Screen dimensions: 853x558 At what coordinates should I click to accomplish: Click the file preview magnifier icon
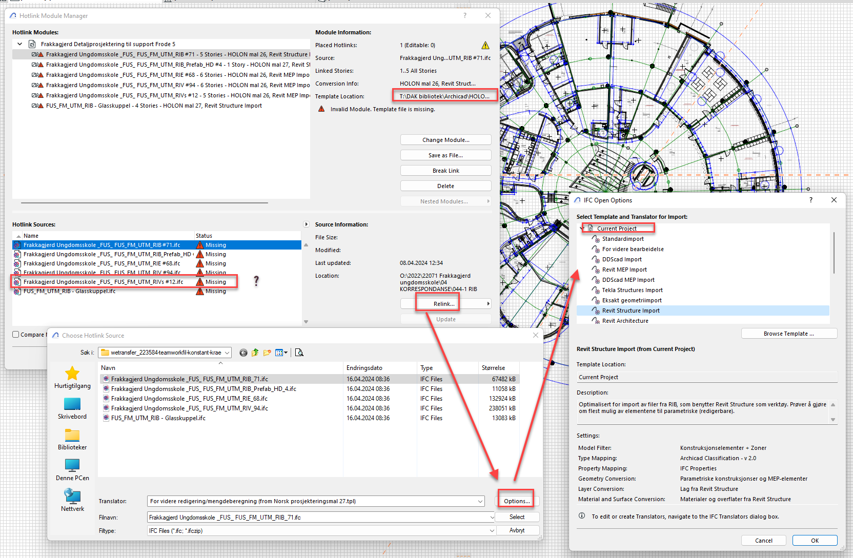pos(299,353)
